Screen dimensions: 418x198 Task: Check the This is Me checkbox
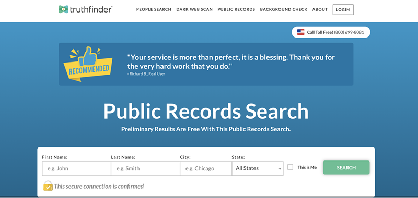291,167
